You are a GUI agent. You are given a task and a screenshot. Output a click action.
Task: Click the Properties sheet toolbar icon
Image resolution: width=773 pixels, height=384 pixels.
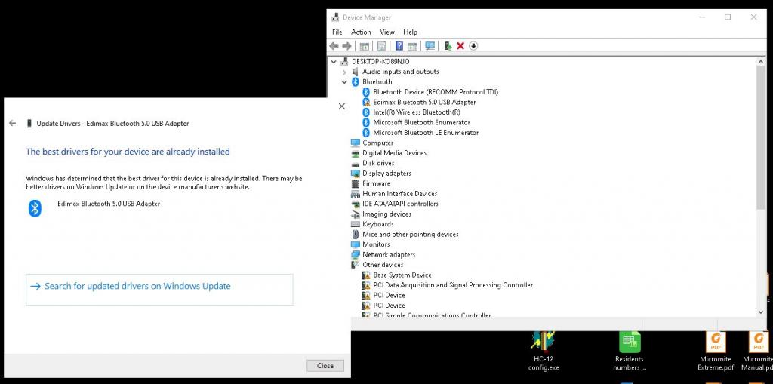coord(382,46)
